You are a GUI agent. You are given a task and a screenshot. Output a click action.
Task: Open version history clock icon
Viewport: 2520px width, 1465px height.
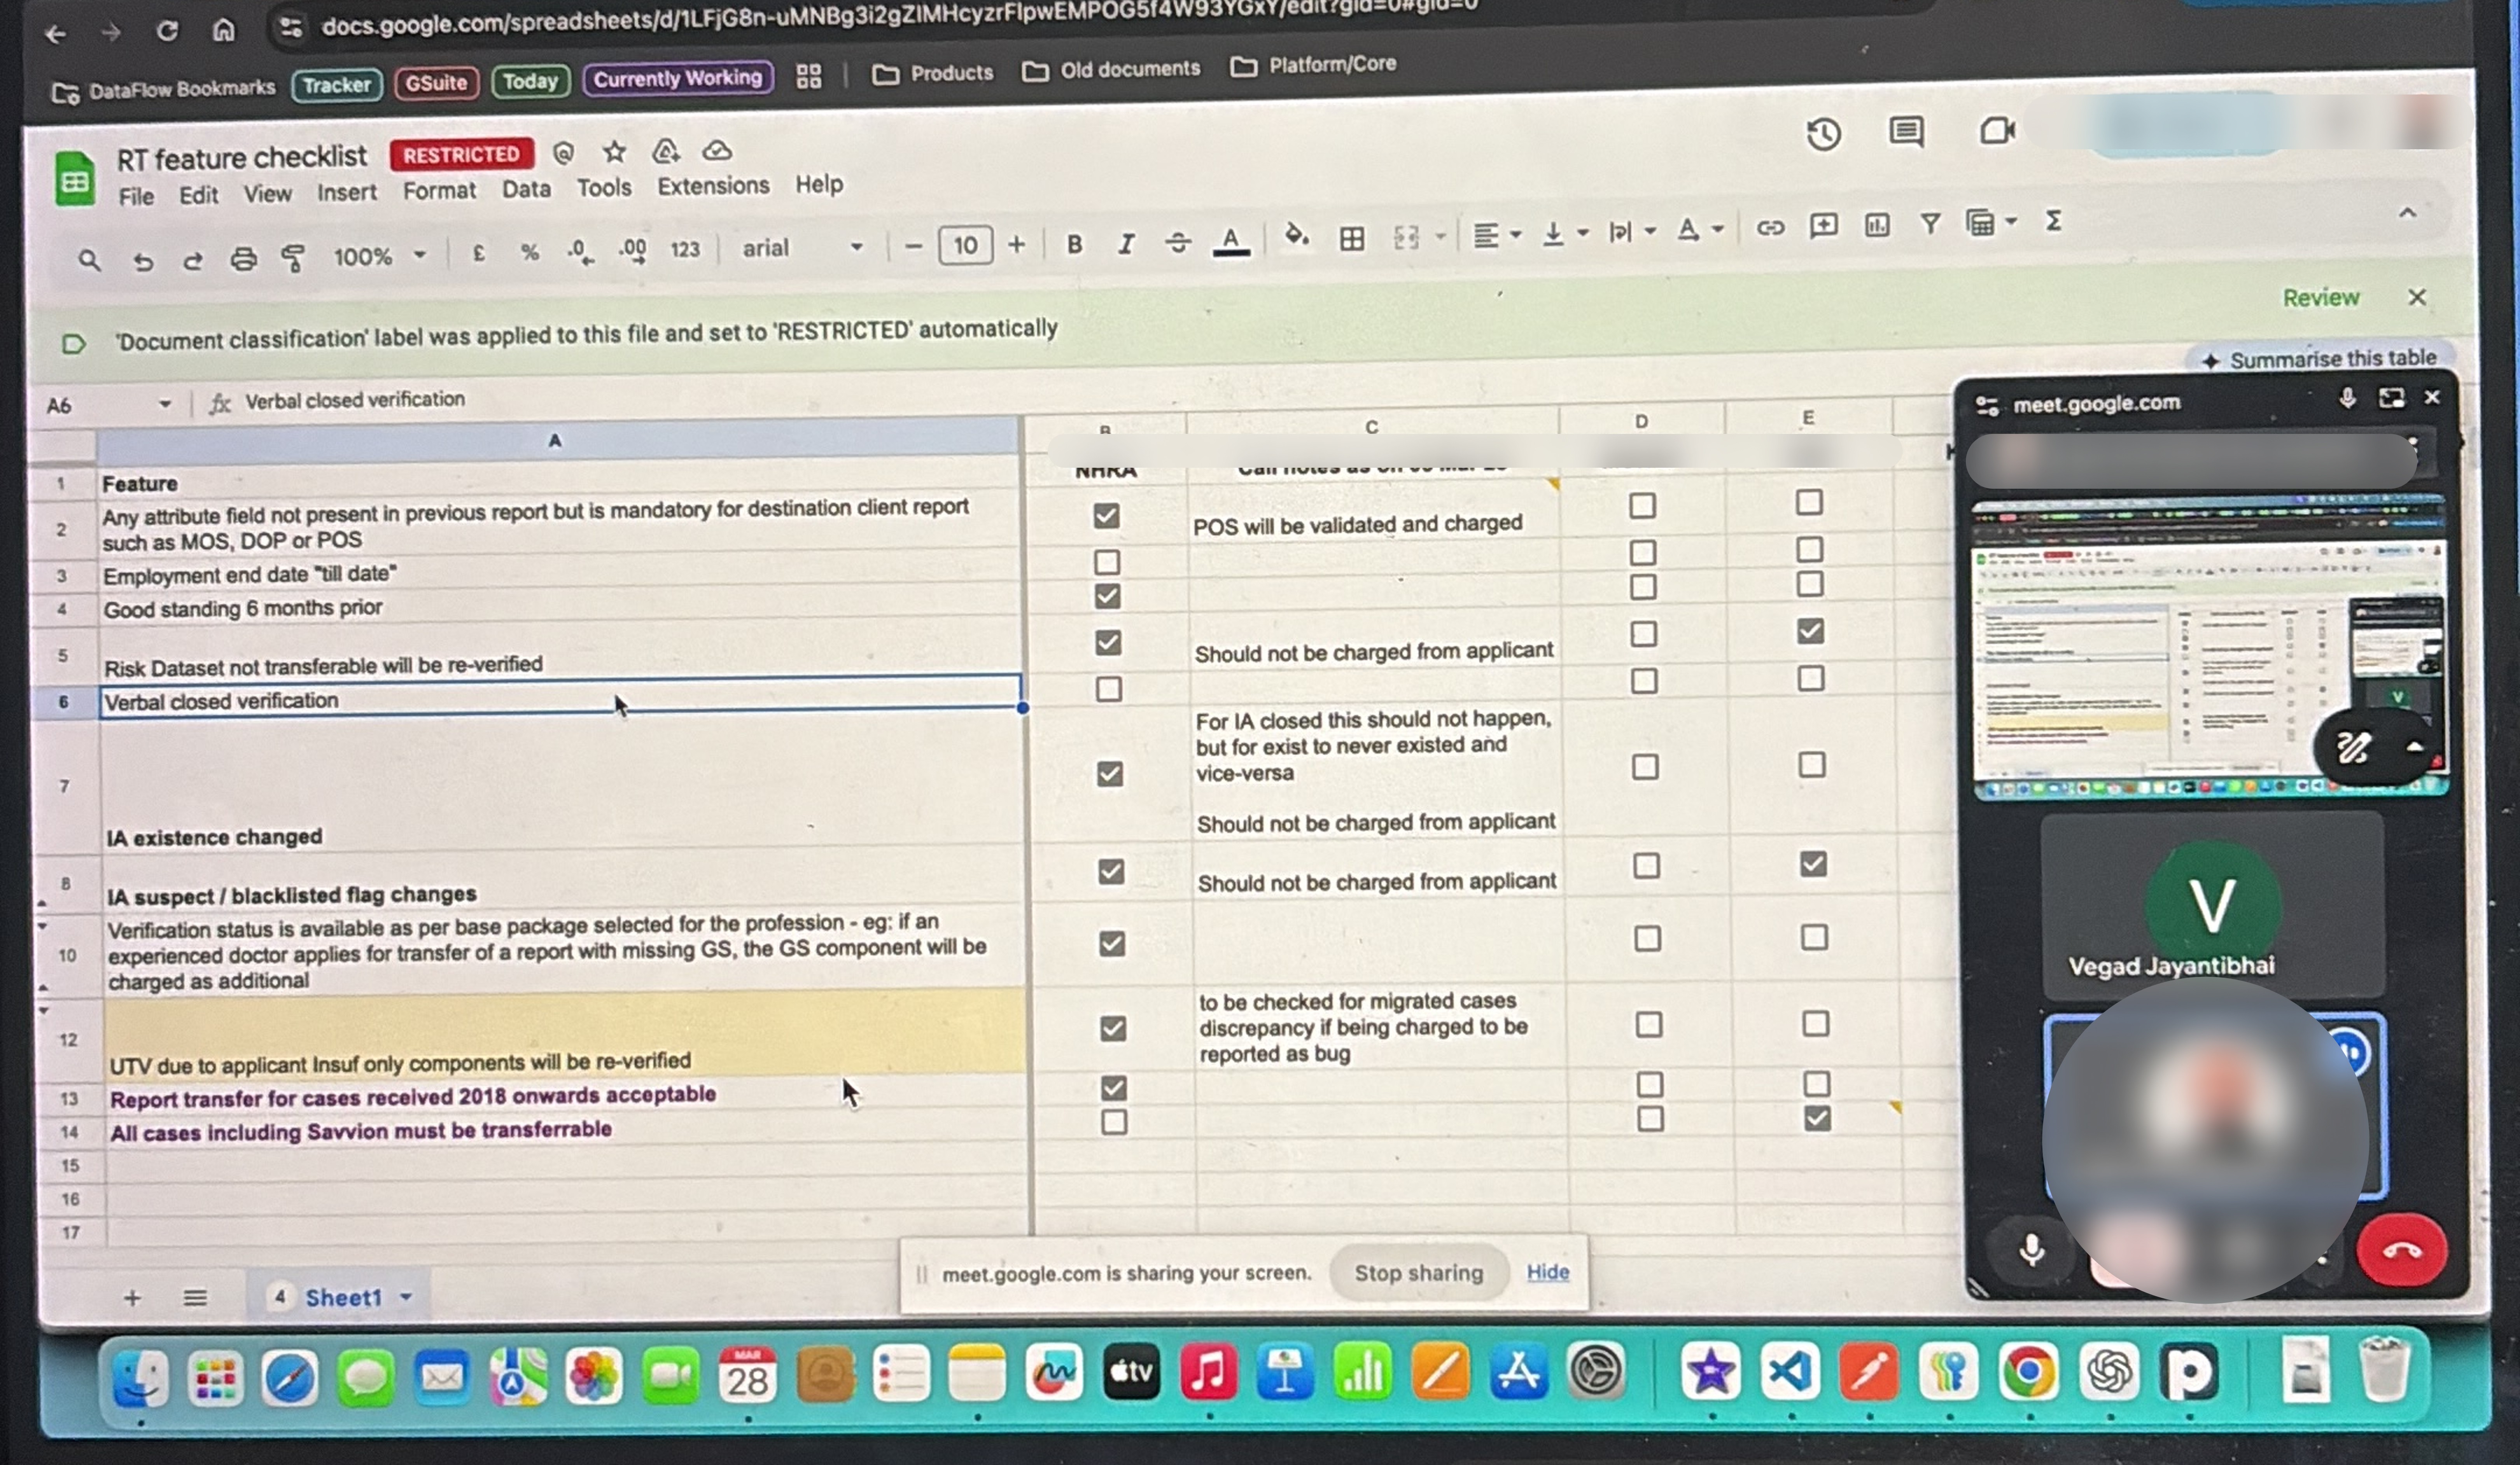(1823, 134)
